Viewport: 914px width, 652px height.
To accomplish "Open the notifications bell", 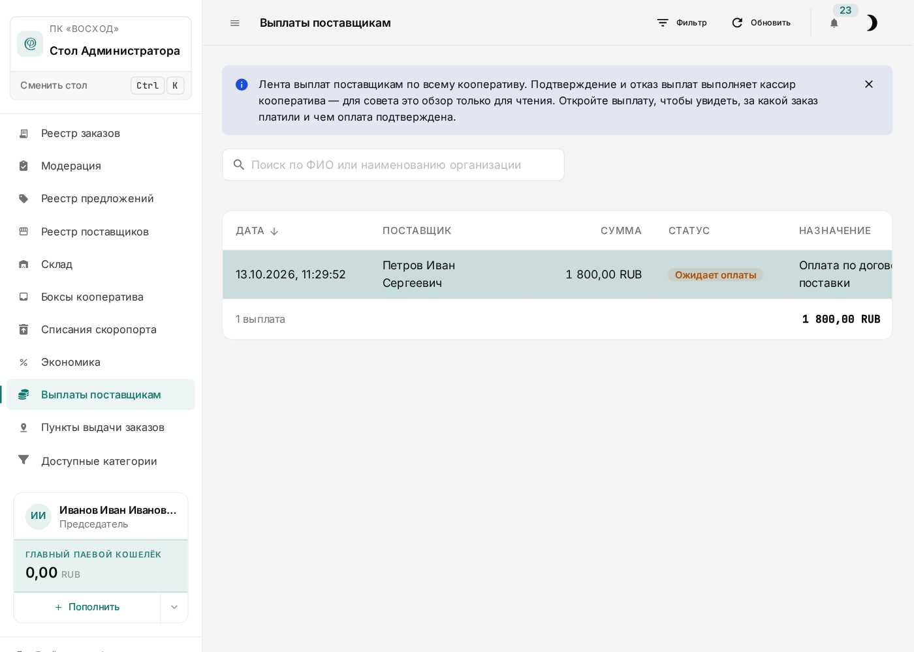I will tap(834, 23).
